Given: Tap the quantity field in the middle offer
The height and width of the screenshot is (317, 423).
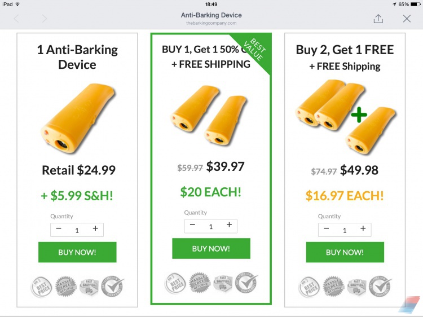Looking at the screenshot, I should [x=211, y=226].
